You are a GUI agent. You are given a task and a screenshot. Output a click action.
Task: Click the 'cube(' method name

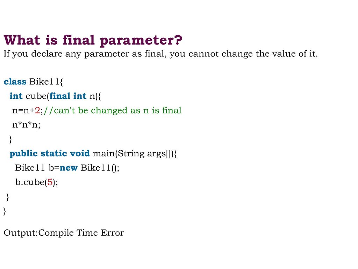(x=37, y=96)
